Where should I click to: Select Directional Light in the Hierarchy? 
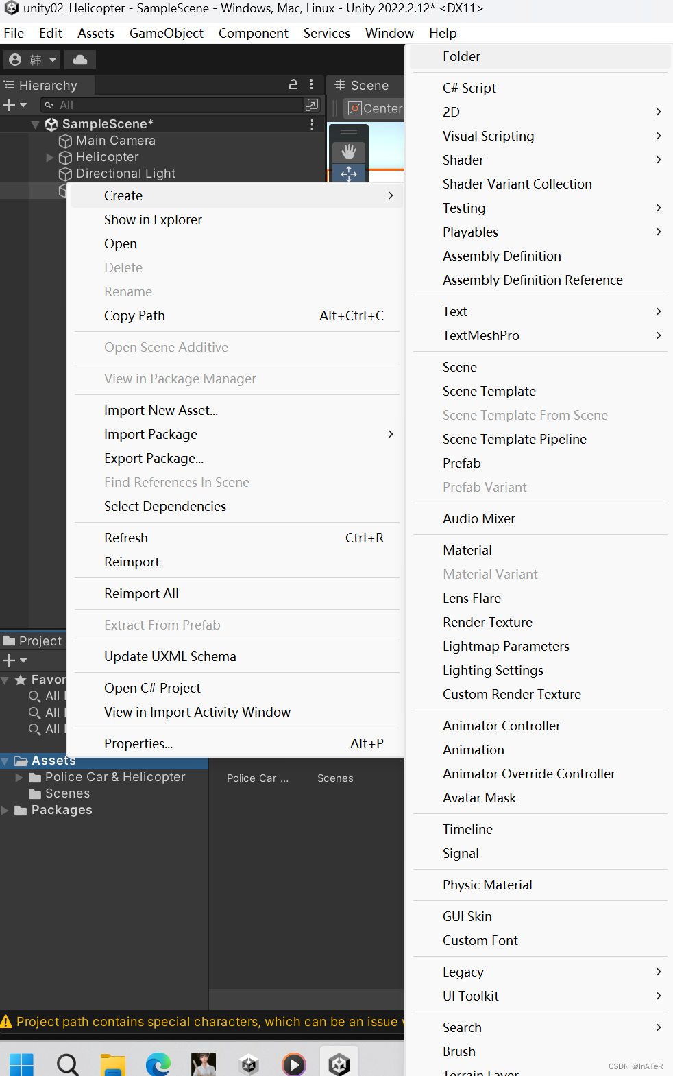pyautogui.click(x=125, y=174)
